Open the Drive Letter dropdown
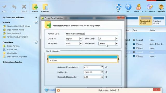 pos(117,39)
